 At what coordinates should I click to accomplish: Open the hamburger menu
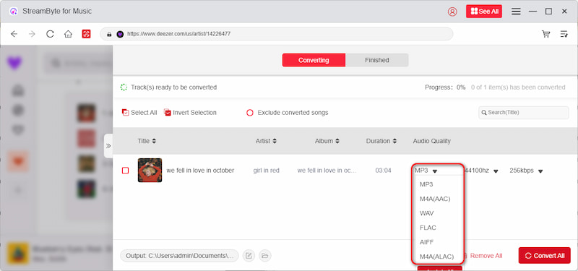coord(516,12)
